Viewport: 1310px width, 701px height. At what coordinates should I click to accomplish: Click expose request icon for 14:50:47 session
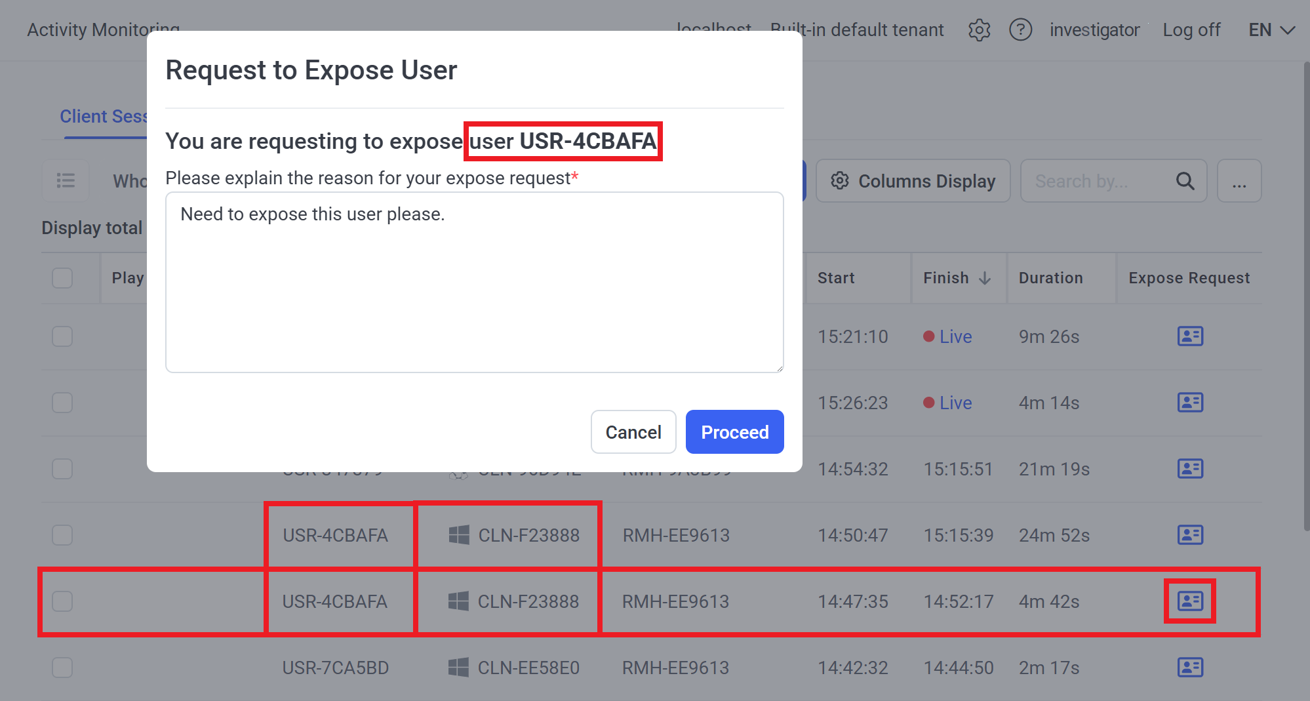click(1189, 535)
